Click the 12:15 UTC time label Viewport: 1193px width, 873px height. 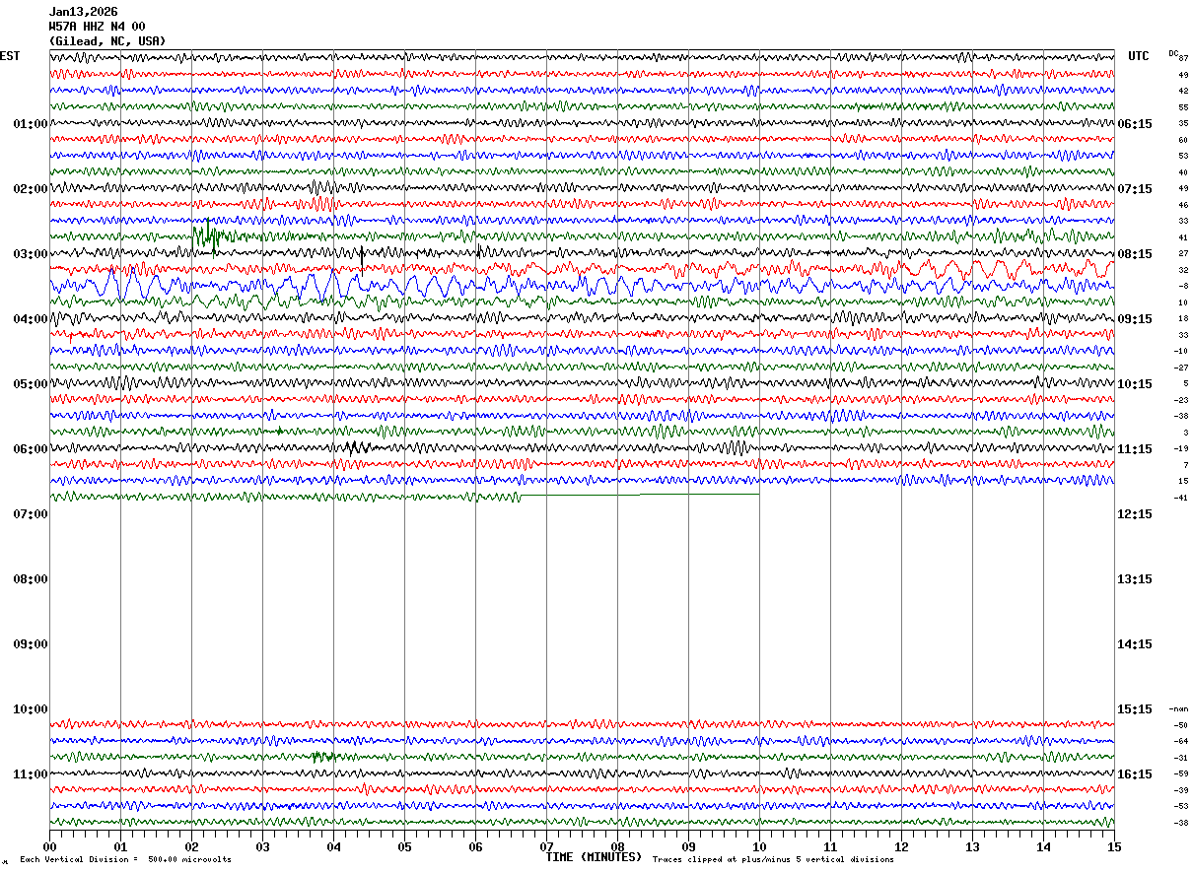click(1135, 514)
